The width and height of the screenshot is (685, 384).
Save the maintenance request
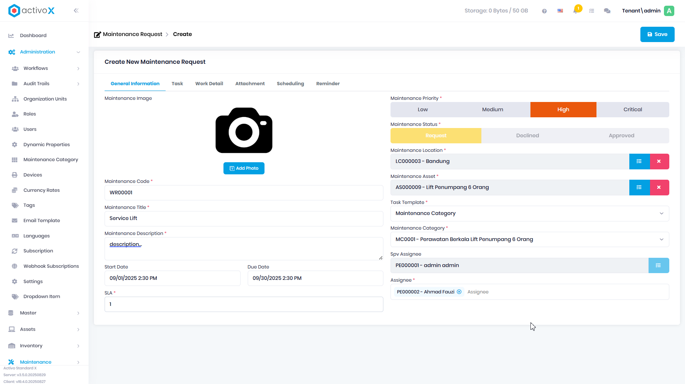click(657, 35)
